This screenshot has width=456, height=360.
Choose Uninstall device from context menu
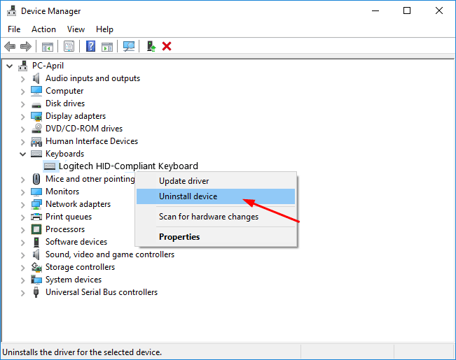coord(188,196)
